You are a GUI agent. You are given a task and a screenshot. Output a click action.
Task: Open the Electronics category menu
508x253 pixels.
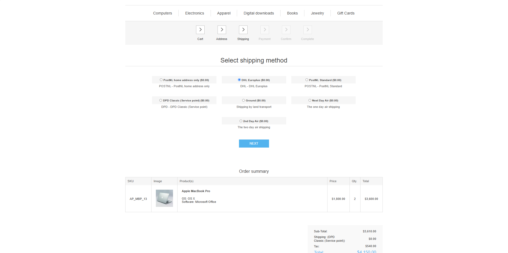click(194, 13)
